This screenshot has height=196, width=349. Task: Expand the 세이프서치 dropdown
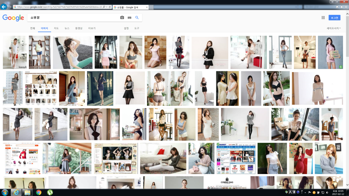tap(334, 28)
